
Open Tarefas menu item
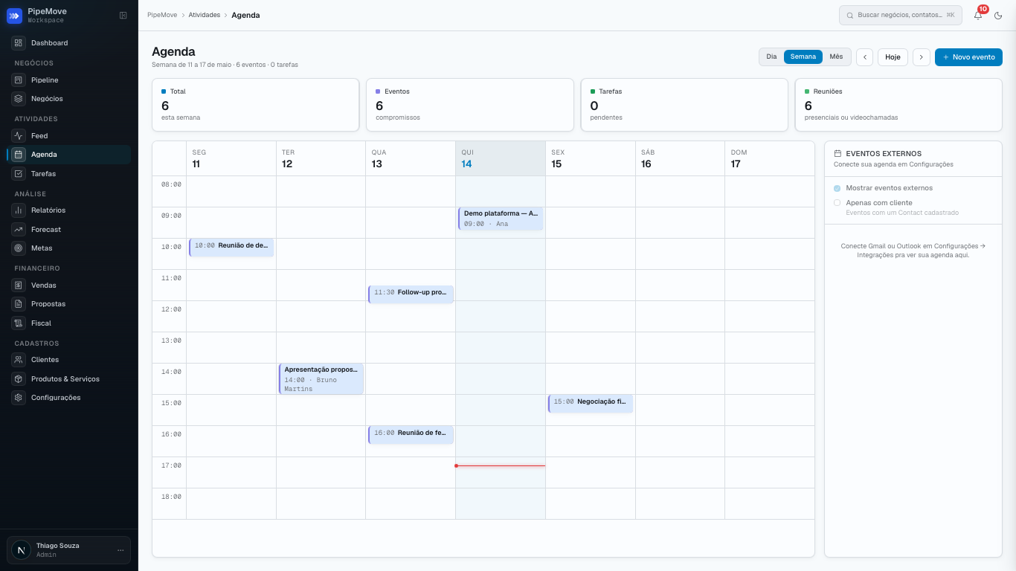click(x=69, y=174)
